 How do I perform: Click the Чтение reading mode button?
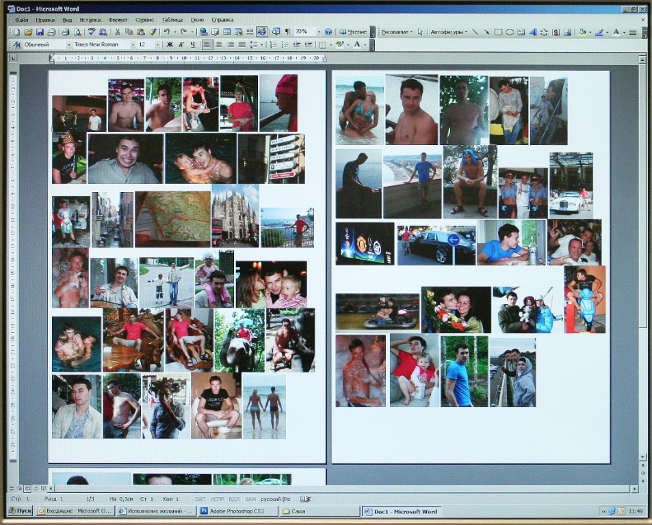click(x=353, y=32)
